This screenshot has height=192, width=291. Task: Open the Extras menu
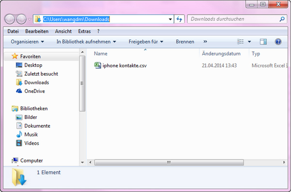[x=84, y=31]
